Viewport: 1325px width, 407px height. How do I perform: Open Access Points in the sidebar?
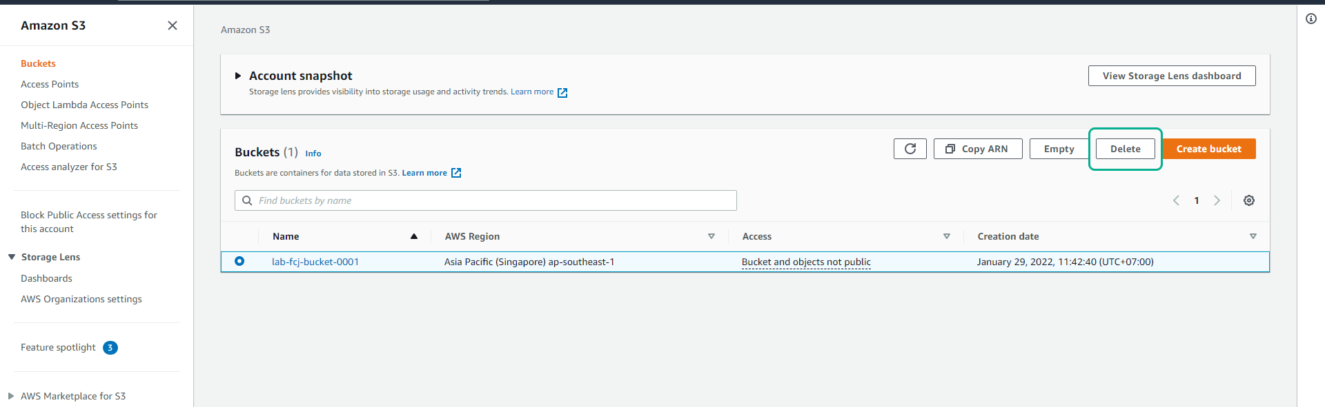[50, 84]
